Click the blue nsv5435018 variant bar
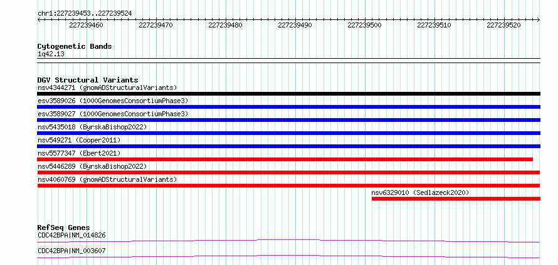 click(288, 133)
